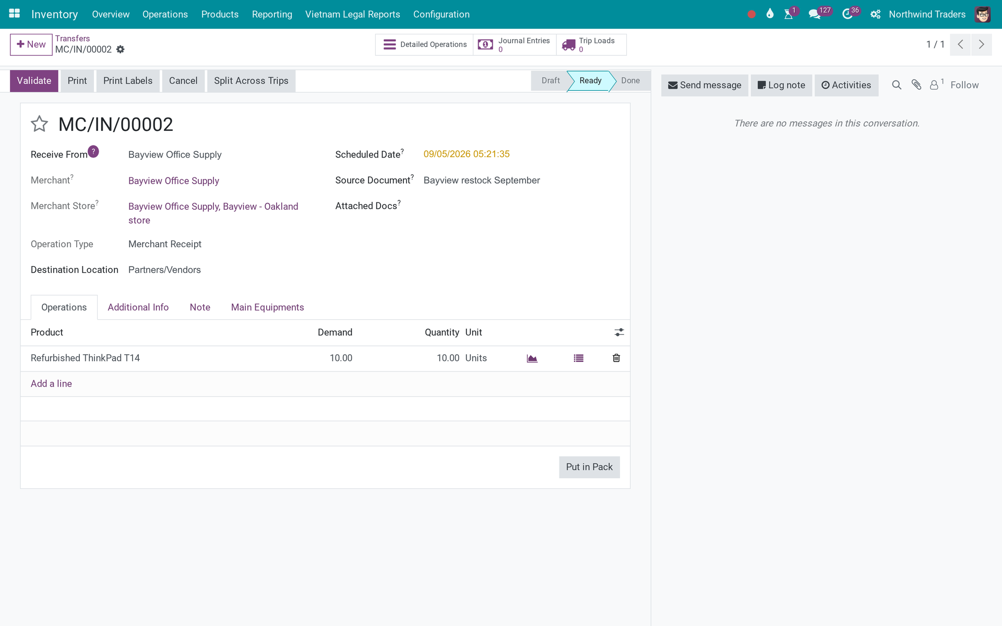
Task: Click Print Labels
Action: point(128,81)
